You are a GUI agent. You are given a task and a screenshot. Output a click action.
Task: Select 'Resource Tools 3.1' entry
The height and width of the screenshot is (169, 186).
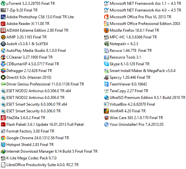tap(123, 57)
